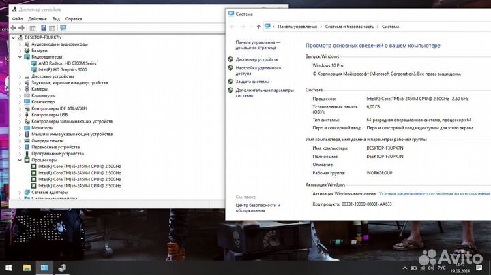Viewport: 491px width, 275px height.
Task: Open the Файл menu
Action: (x=17, y=19)
